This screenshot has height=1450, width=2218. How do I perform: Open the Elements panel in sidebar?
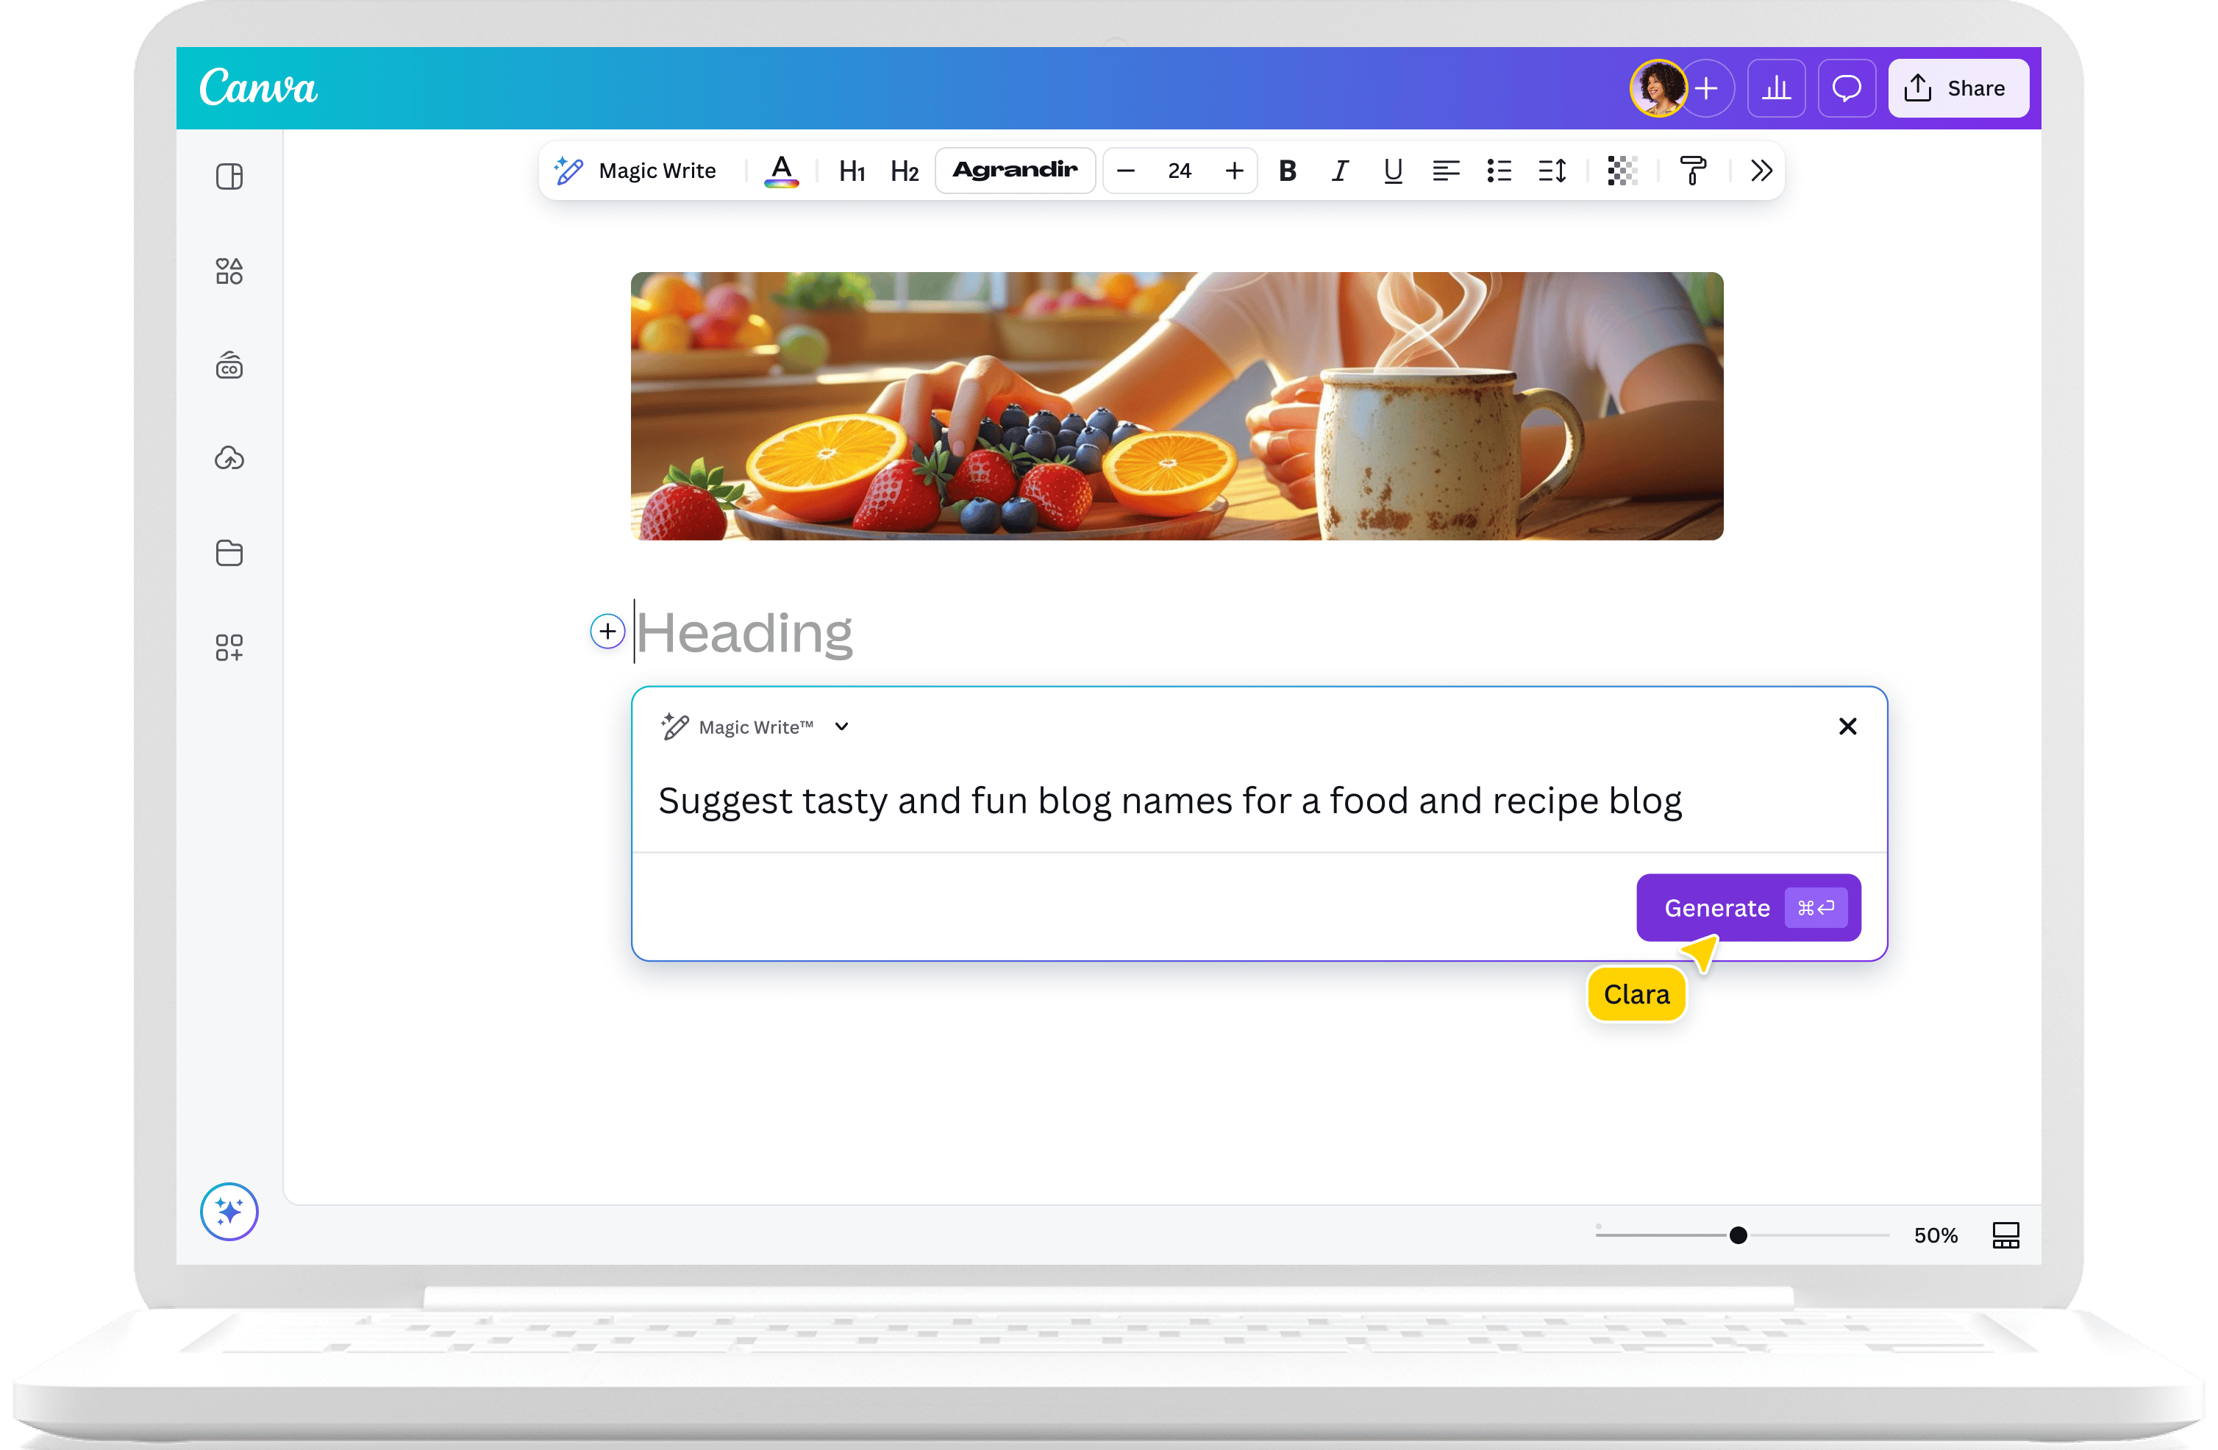(228, 271)
